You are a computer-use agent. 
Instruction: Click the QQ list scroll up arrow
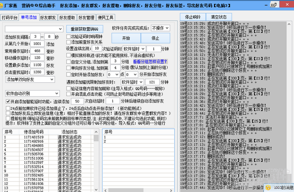pyautogui.click(x=96, y=132)
